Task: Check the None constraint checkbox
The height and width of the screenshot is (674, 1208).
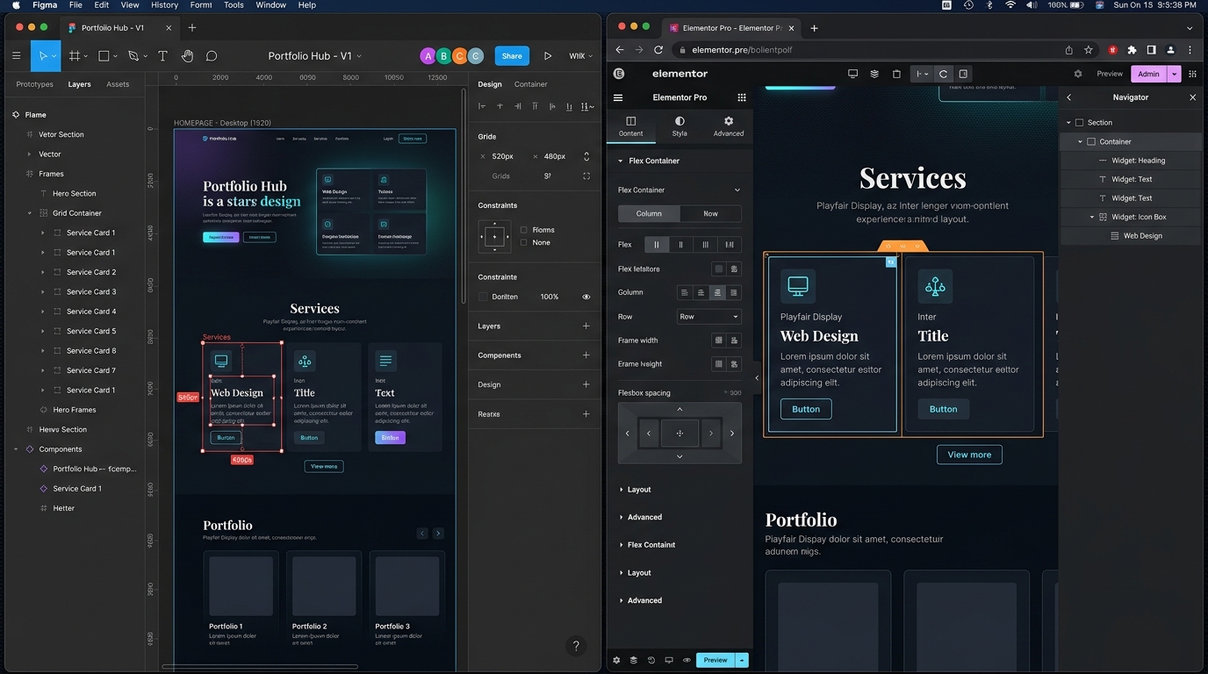Action: tap(524, 242)
